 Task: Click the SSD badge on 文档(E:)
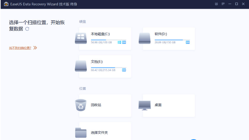[x=124, y=70]
